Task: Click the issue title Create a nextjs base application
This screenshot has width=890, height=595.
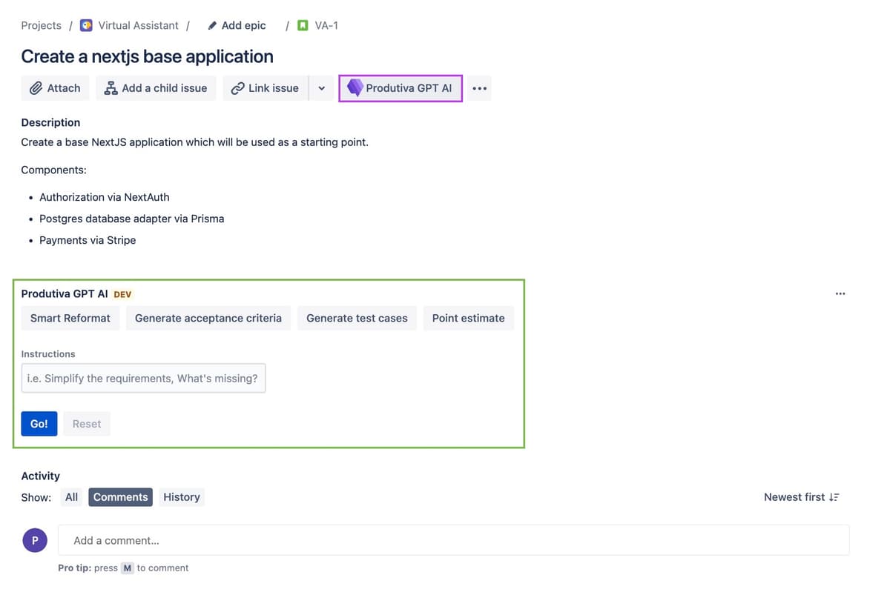Action: click(148, 56)
